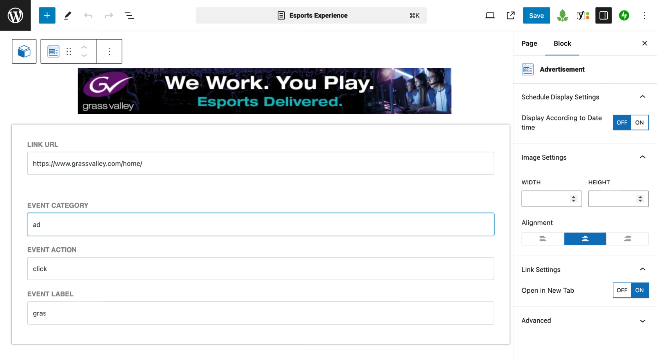Click the Advertisement icon in sidebar
Screen dimensions: 657x360
tap(528, 69)
